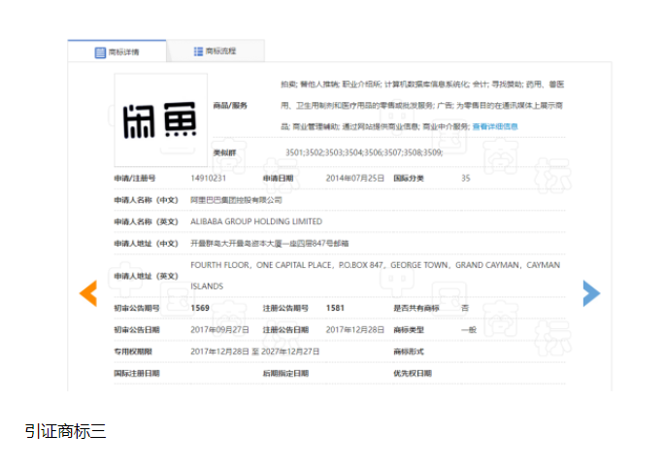Go to next trademark with blue arrow
Image resolution: width=664 pixels, height=468 pixels.
click(591, 293)
